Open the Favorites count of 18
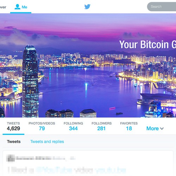The height and width of the screenshot is (176, 176). pyautogui.click(x=129, y=126)
